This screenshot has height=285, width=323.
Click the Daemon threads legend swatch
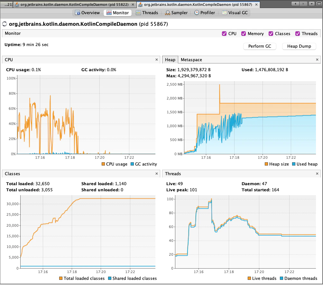point(281,279)
